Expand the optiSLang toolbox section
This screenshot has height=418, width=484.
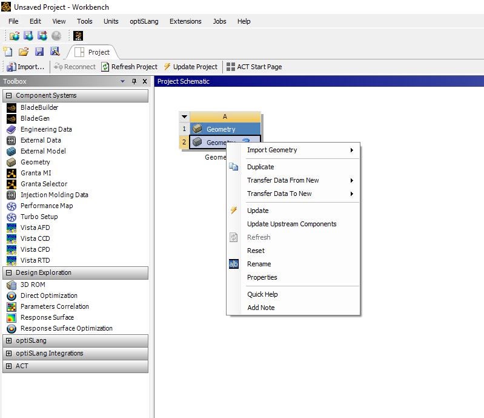tap(9, 341)
